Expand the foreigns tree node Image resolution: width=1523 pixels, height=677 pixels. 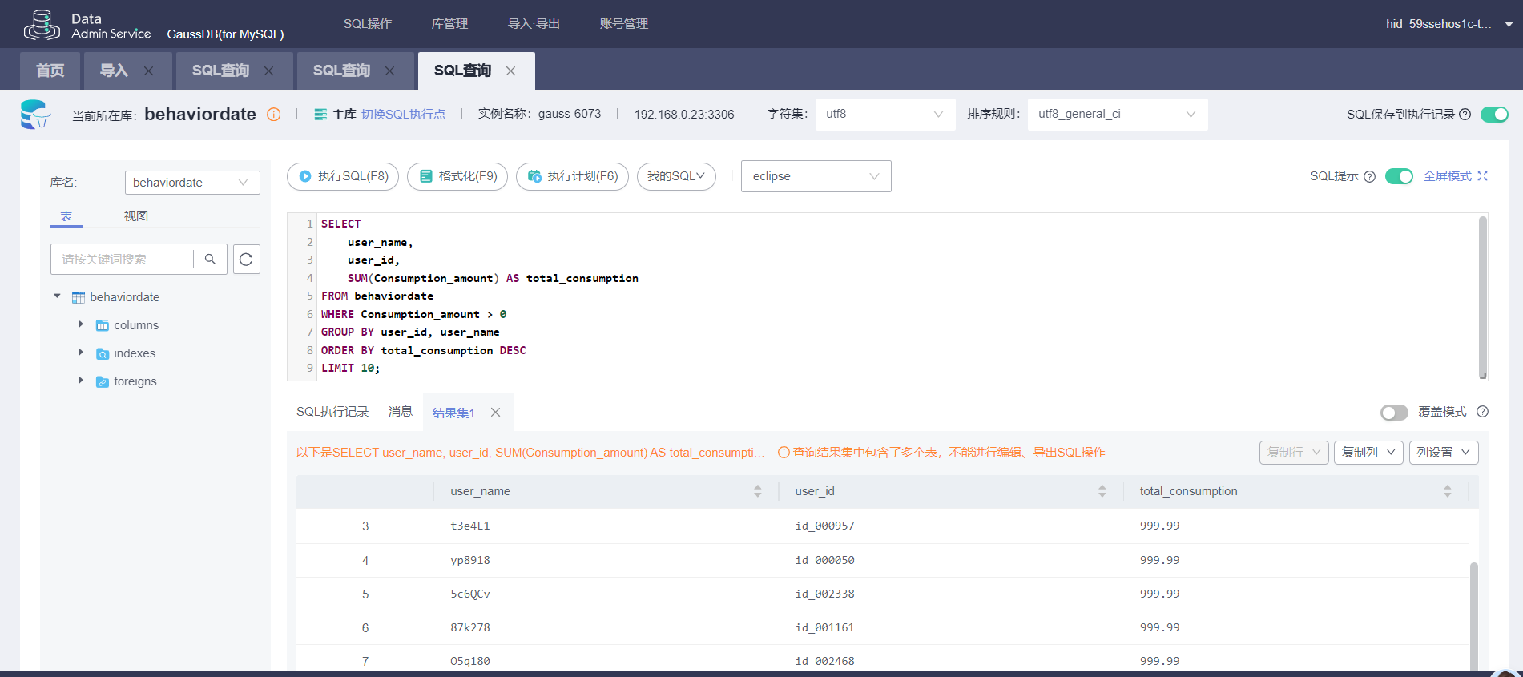pos(81,381)
